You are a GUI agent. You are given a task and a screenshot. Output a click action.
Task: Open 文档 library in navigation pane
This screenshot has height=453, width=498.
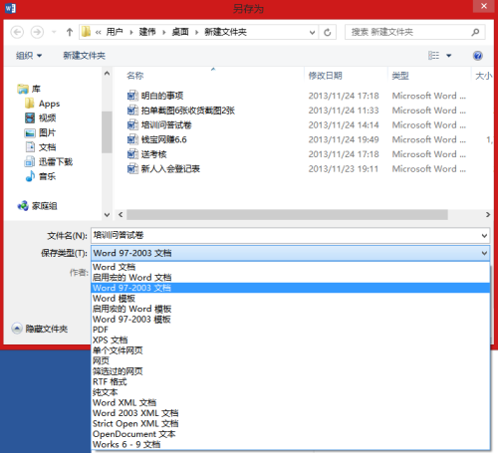(41, 147)
